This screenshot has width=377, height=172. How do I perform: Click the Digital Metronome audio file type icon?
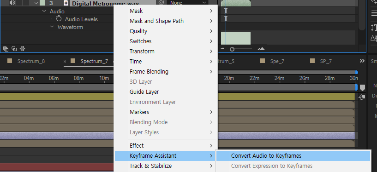point(66,3)
